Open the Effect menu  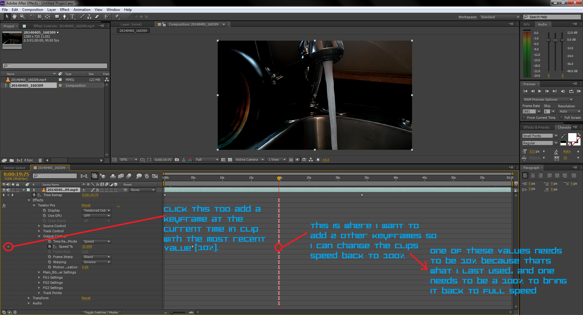pyautogui.click(x=64, y=9)
